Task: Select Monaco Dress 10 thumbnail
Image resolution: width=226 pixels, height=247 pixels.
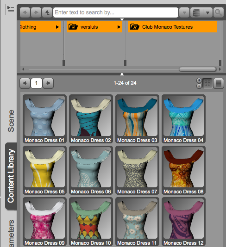Action: click(91, 222)
